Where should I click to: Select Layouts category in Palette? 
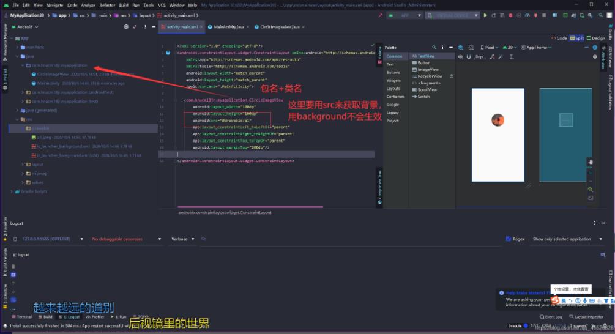(x=393, y=89)
